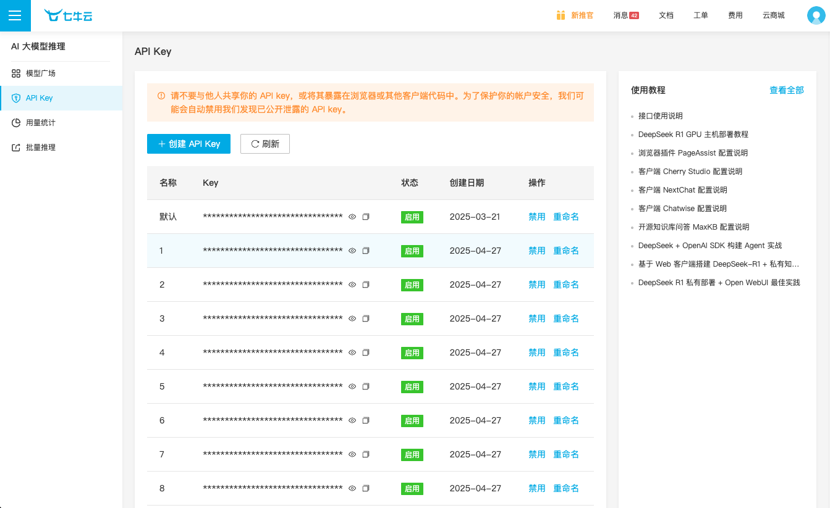Click the 刷新 refresh button
The width and height of the screenshot is (830, 508).
pos(265,144)
